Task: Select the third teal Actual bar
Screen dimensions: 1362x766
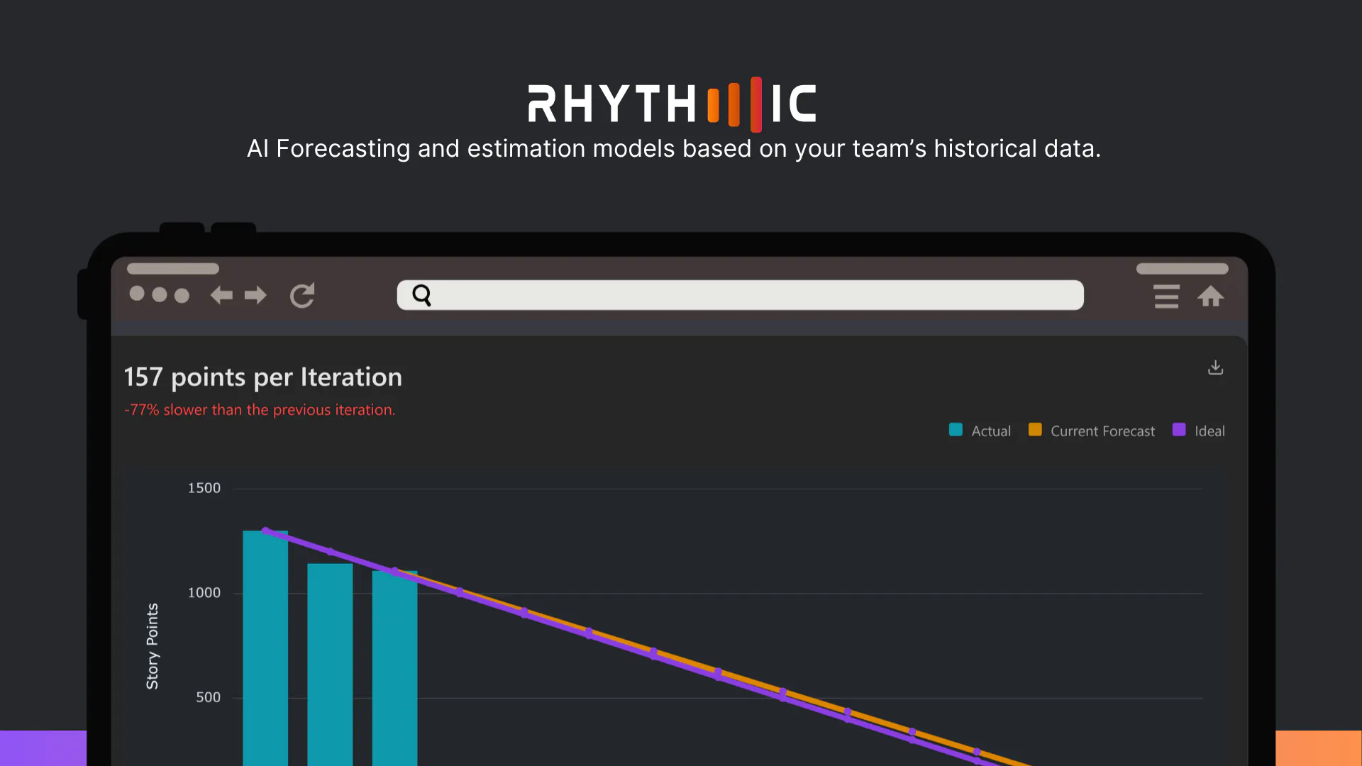Action: point(394,668)
